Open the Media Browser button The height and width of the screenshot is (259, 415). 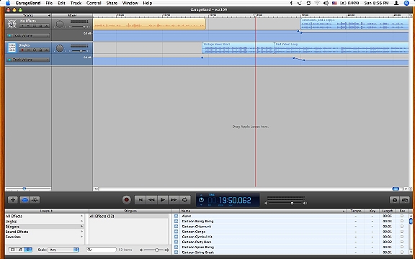[405, 200]
